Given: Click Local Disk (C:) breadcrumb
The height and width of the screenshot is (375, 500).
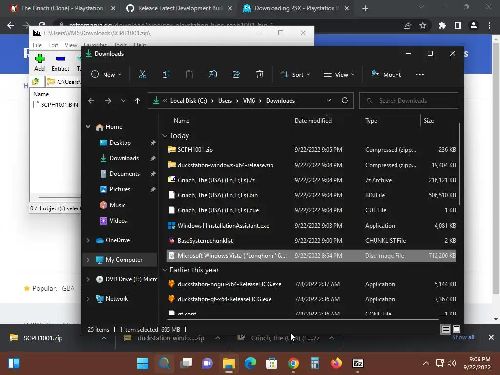Looking at the screenshot, I should [188, 101].
